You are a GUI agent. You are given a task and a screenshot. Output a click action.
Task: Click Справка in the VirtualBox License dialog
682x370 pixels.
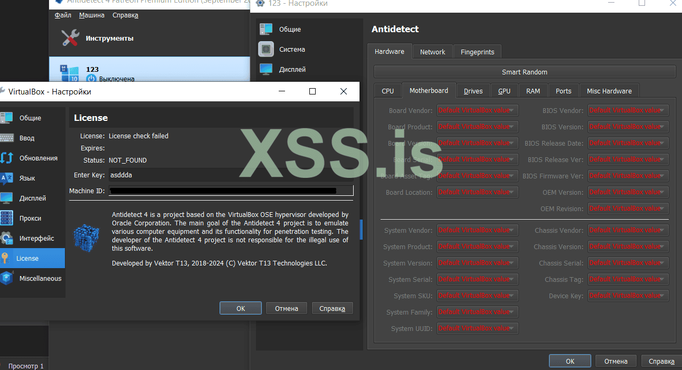coord(333,308)
